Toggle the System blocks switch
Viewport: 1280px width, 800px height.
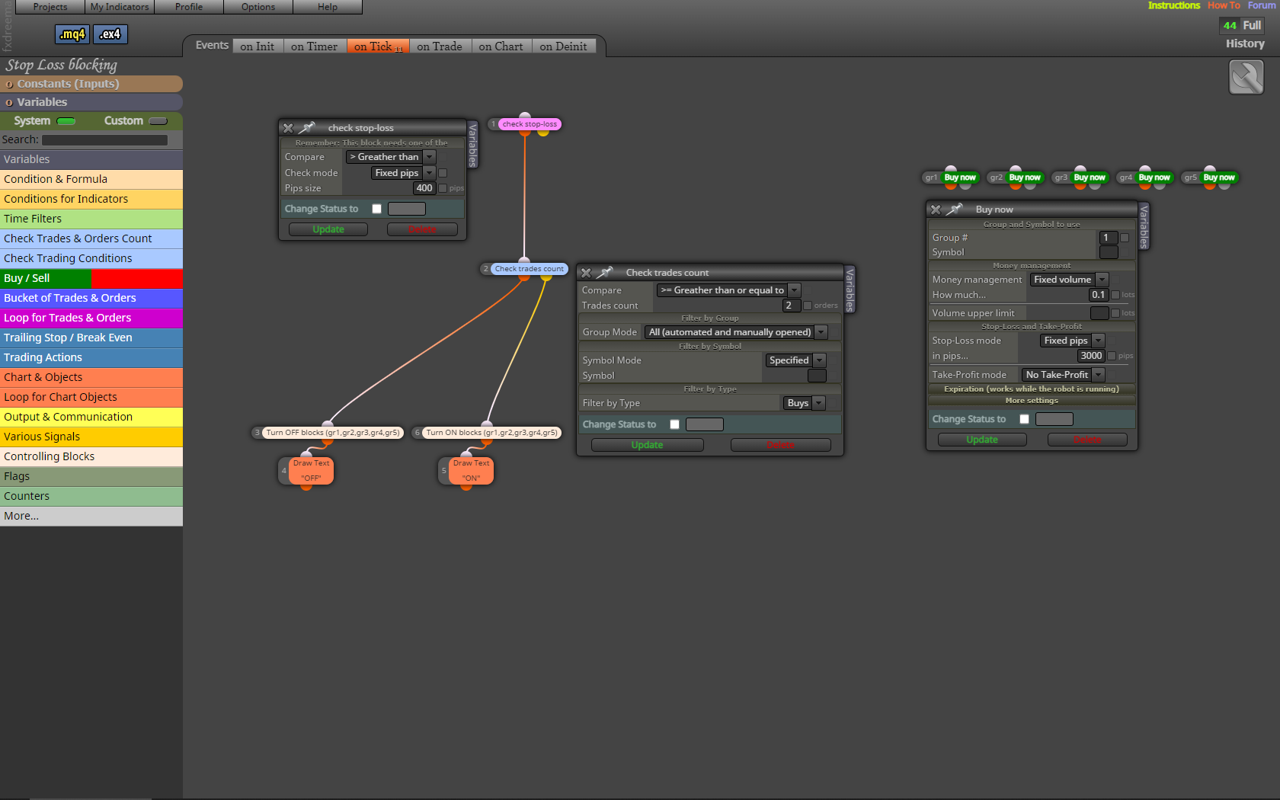tap(66, 121)
